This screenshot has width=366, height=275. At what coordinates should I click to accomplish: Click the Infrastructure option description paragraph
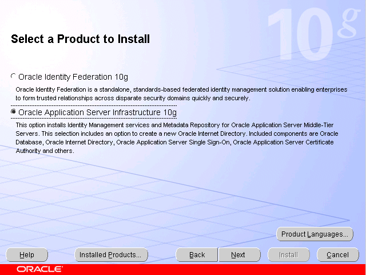(x=177, y=138)
